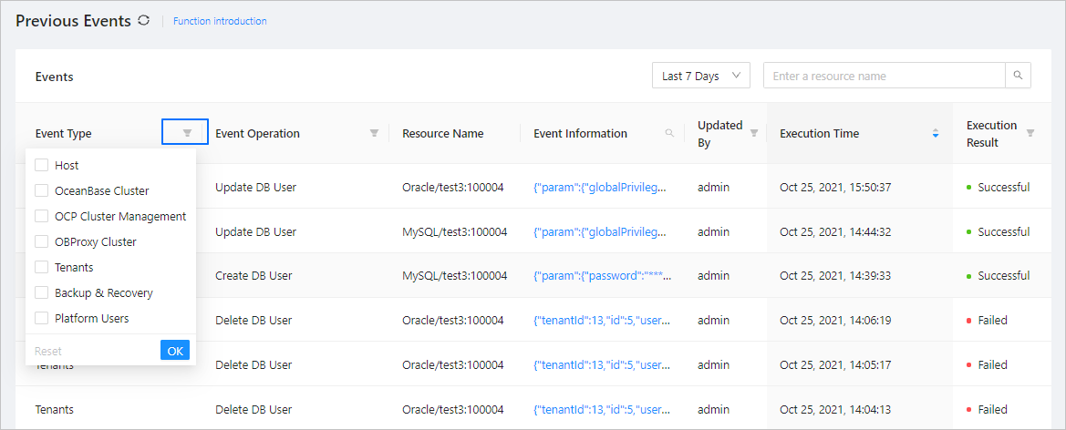
Task: Select the Backup & Recovery checkbox
Action: coord(41,292)
